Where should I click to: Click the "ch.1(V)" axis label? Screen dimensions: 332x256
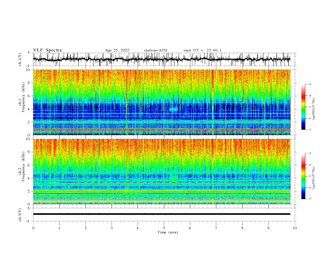(20, 59)
